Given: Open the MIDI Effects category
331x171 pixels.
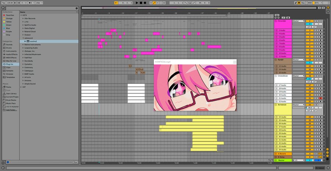Looking at the screenshot, I should (11, 57).
